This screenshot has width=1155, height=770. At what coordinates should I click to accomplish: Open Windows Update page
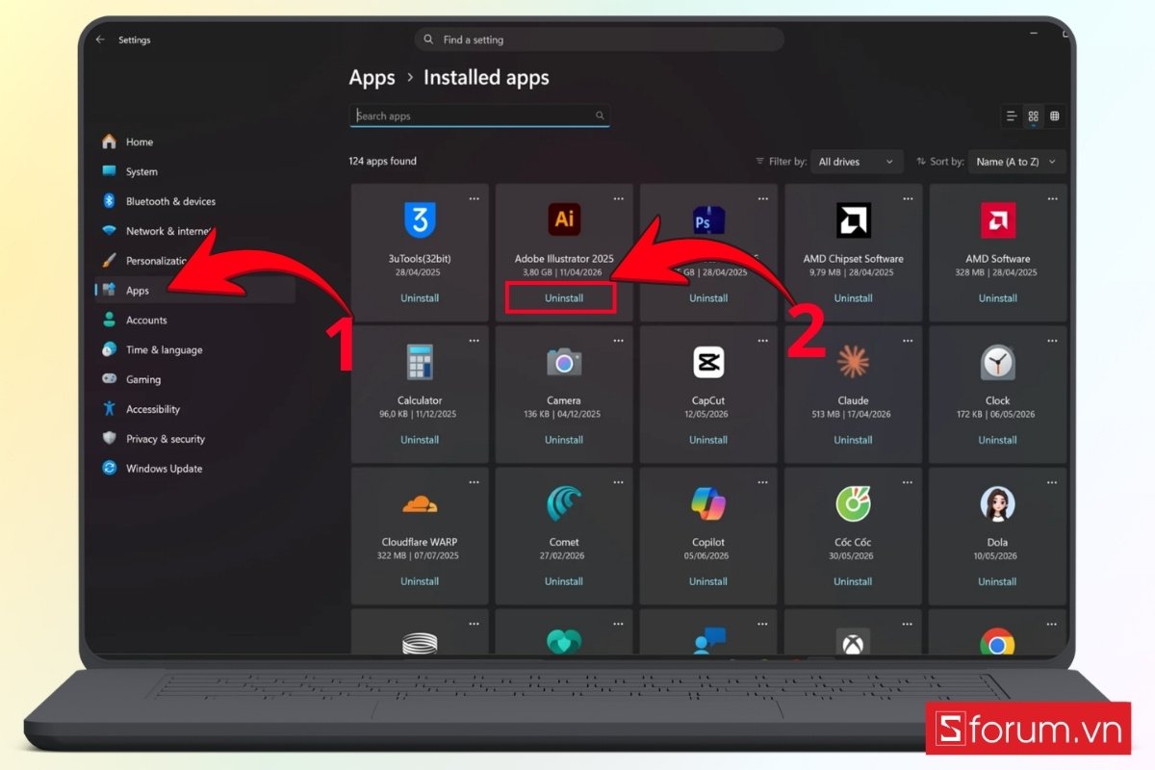coord(165,469)
